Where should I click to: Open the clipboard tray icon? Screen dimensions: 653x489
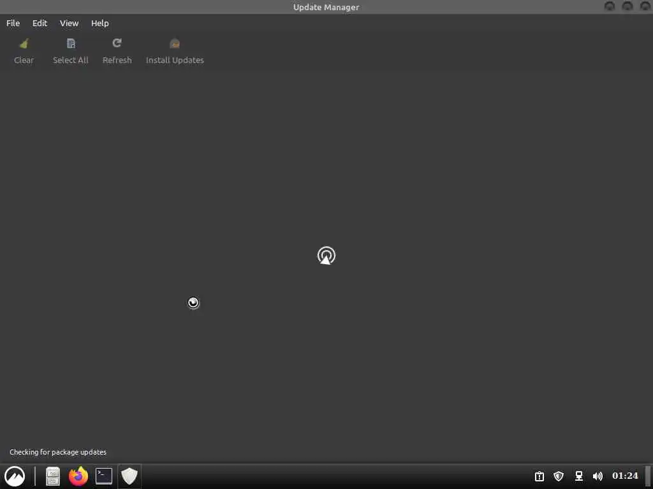point(539,476)
